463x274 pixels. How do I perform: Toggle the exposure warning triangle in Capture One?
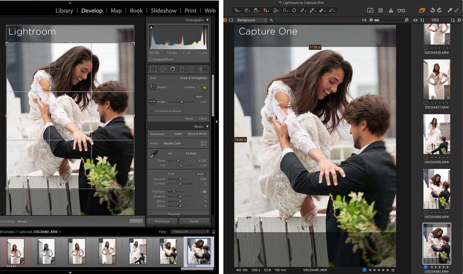point(391,10)
